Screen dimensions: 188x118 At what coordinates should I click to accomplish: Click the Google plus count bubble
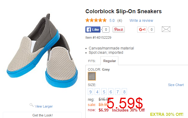pyautogui.click(x=151, y=29)
